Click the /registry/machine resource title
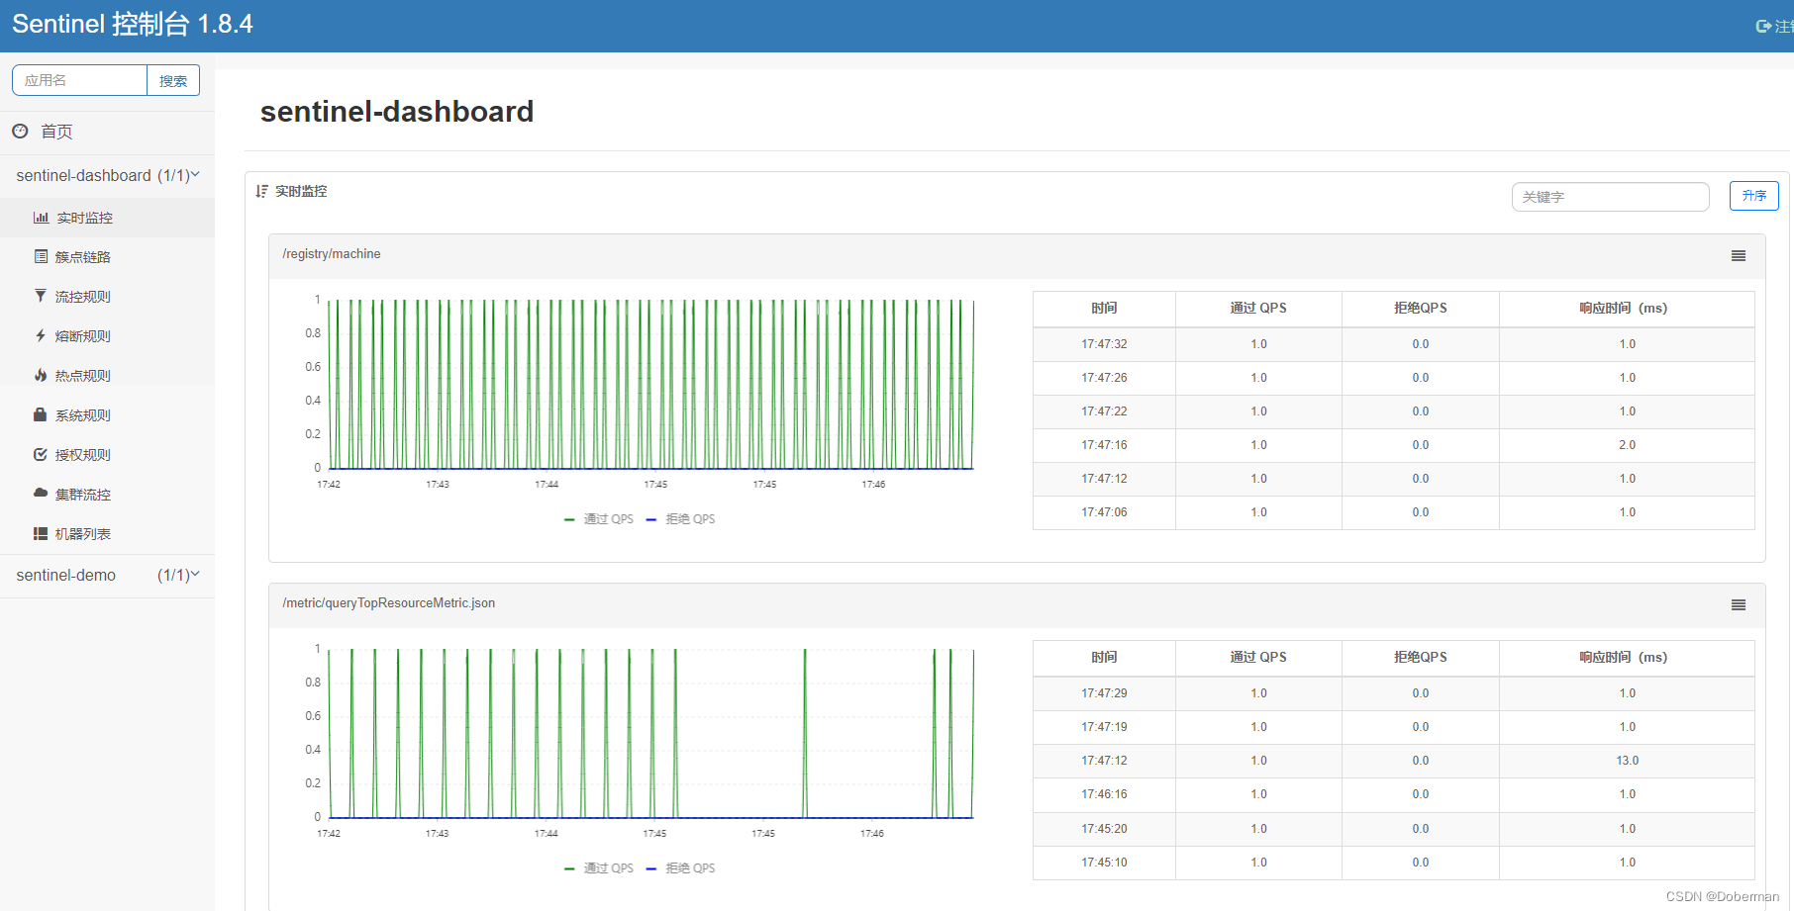Image resolution: width=1794 pixels, height=911 pixels. click(x=332, y=254)
